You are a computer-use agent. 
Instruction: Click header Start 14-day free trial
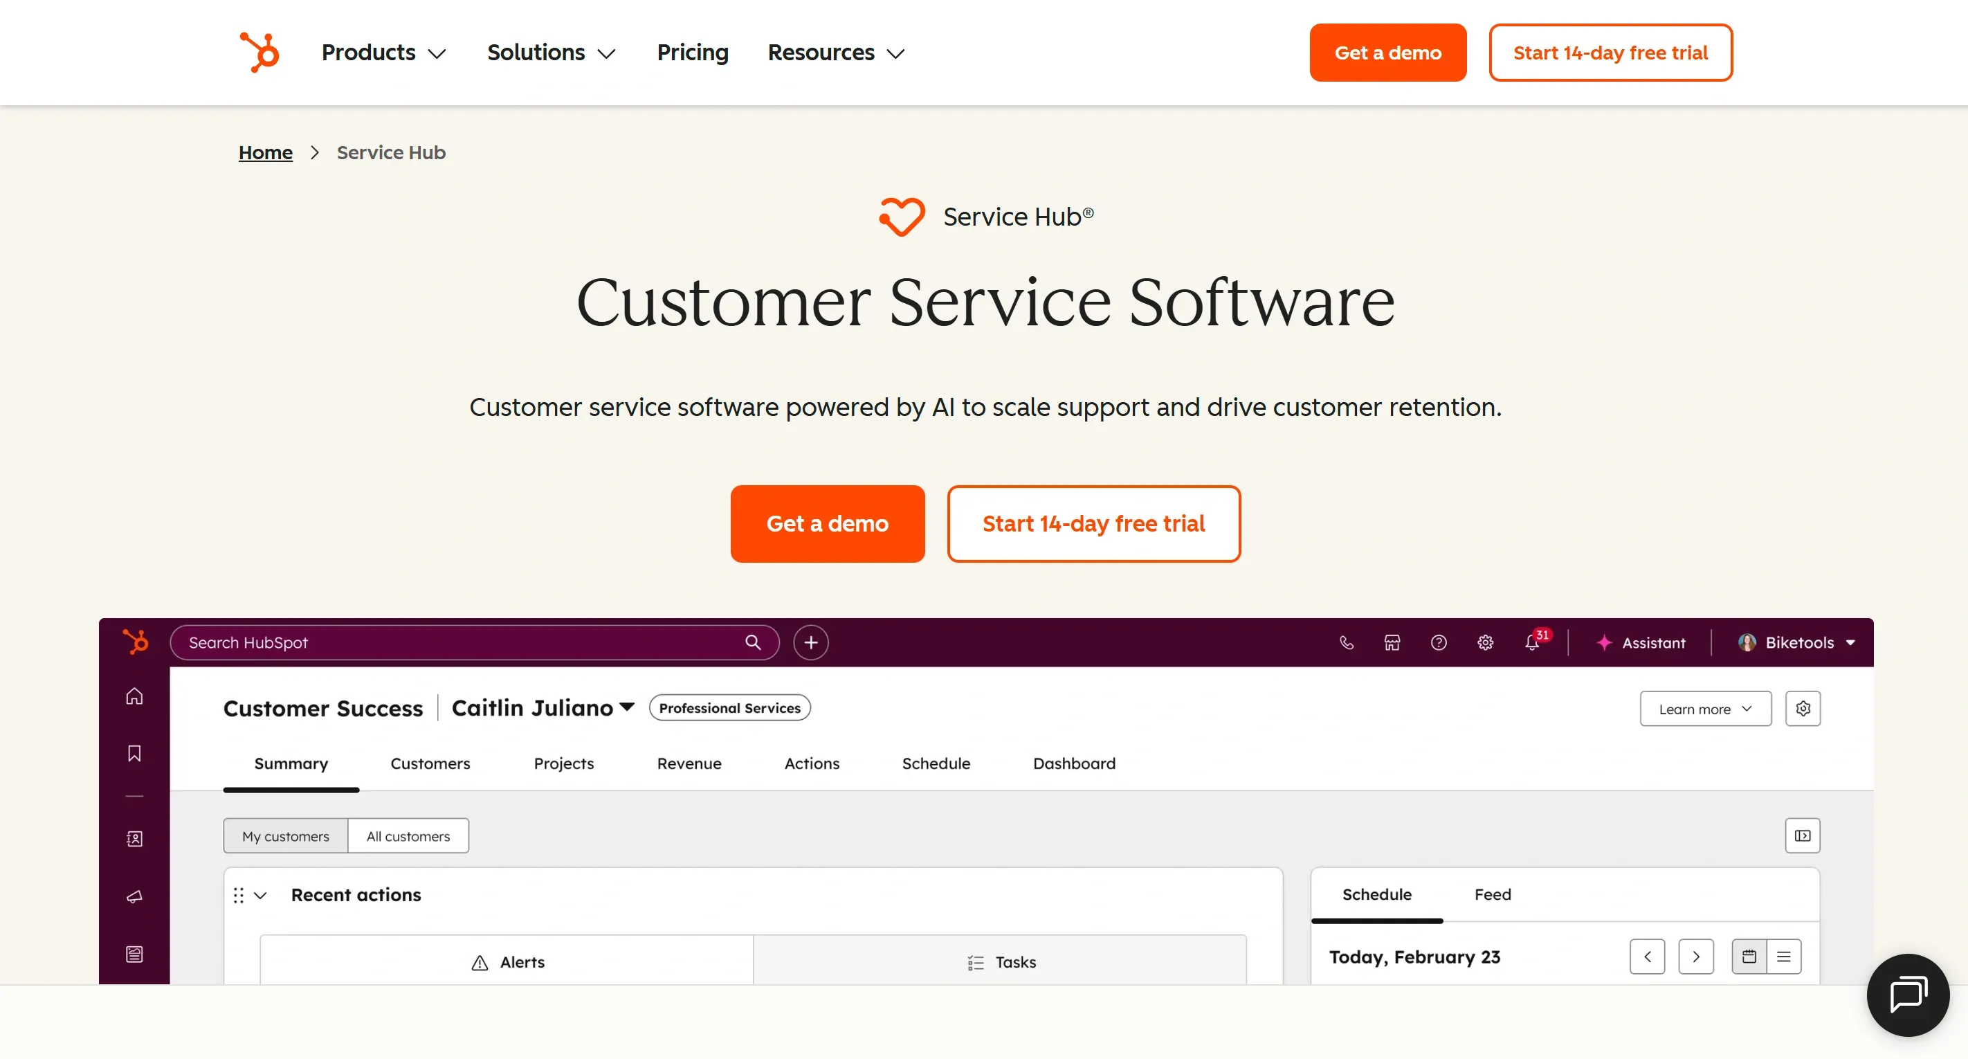pos(1610,52)
